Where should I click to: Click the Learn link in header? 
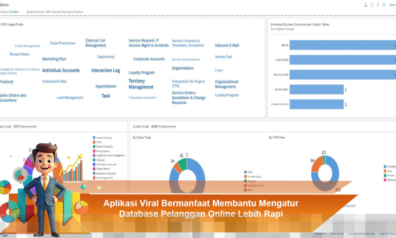[392, 5]
